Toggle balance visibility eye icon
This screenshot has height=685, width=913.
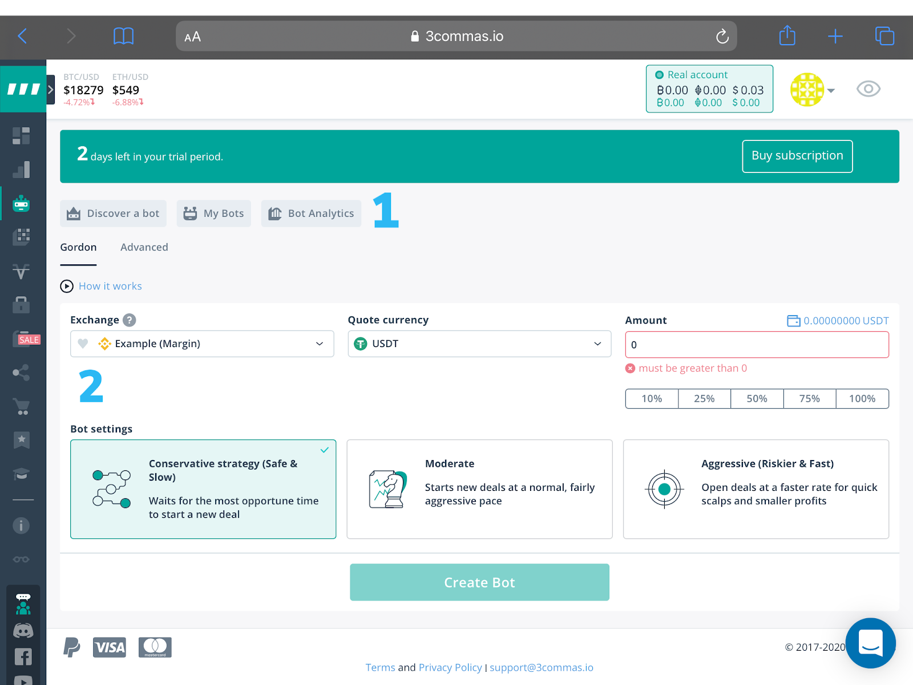[868, 89]
